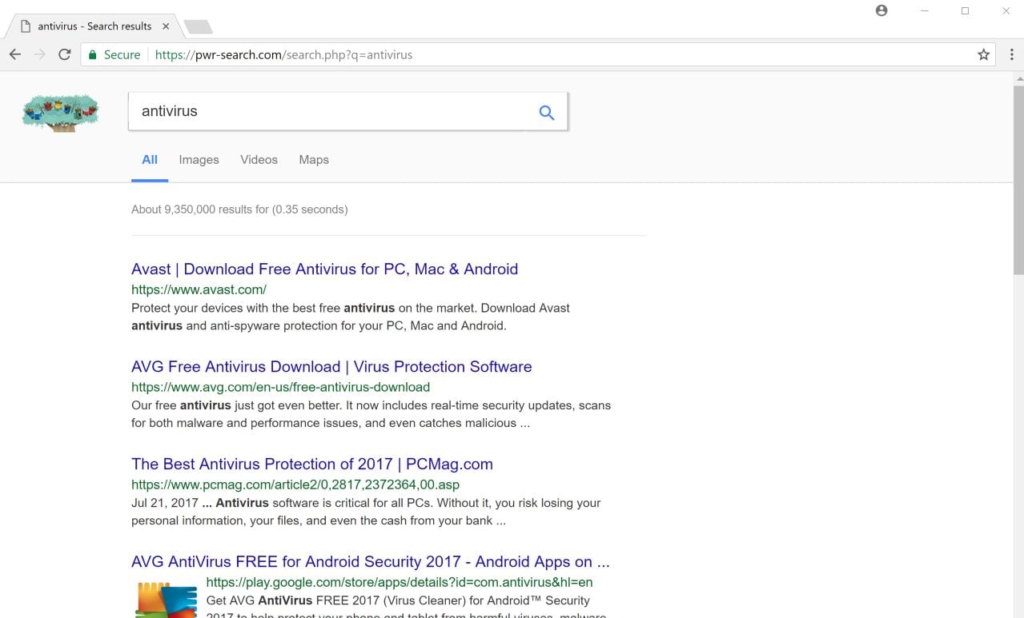Open the Chrome three-dot menu
Image resolution: width=1024 pixels, height=618 pixels.
click(x=1011, y=54)
